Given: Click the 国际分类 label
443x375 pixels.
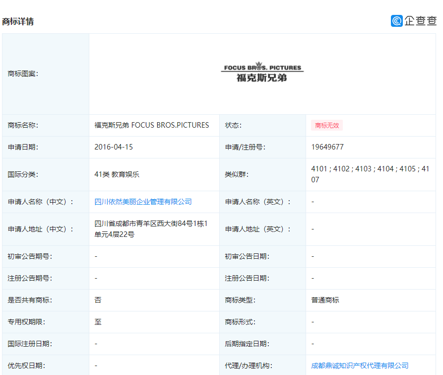Looking at the screenshot, I should [23, 174].
